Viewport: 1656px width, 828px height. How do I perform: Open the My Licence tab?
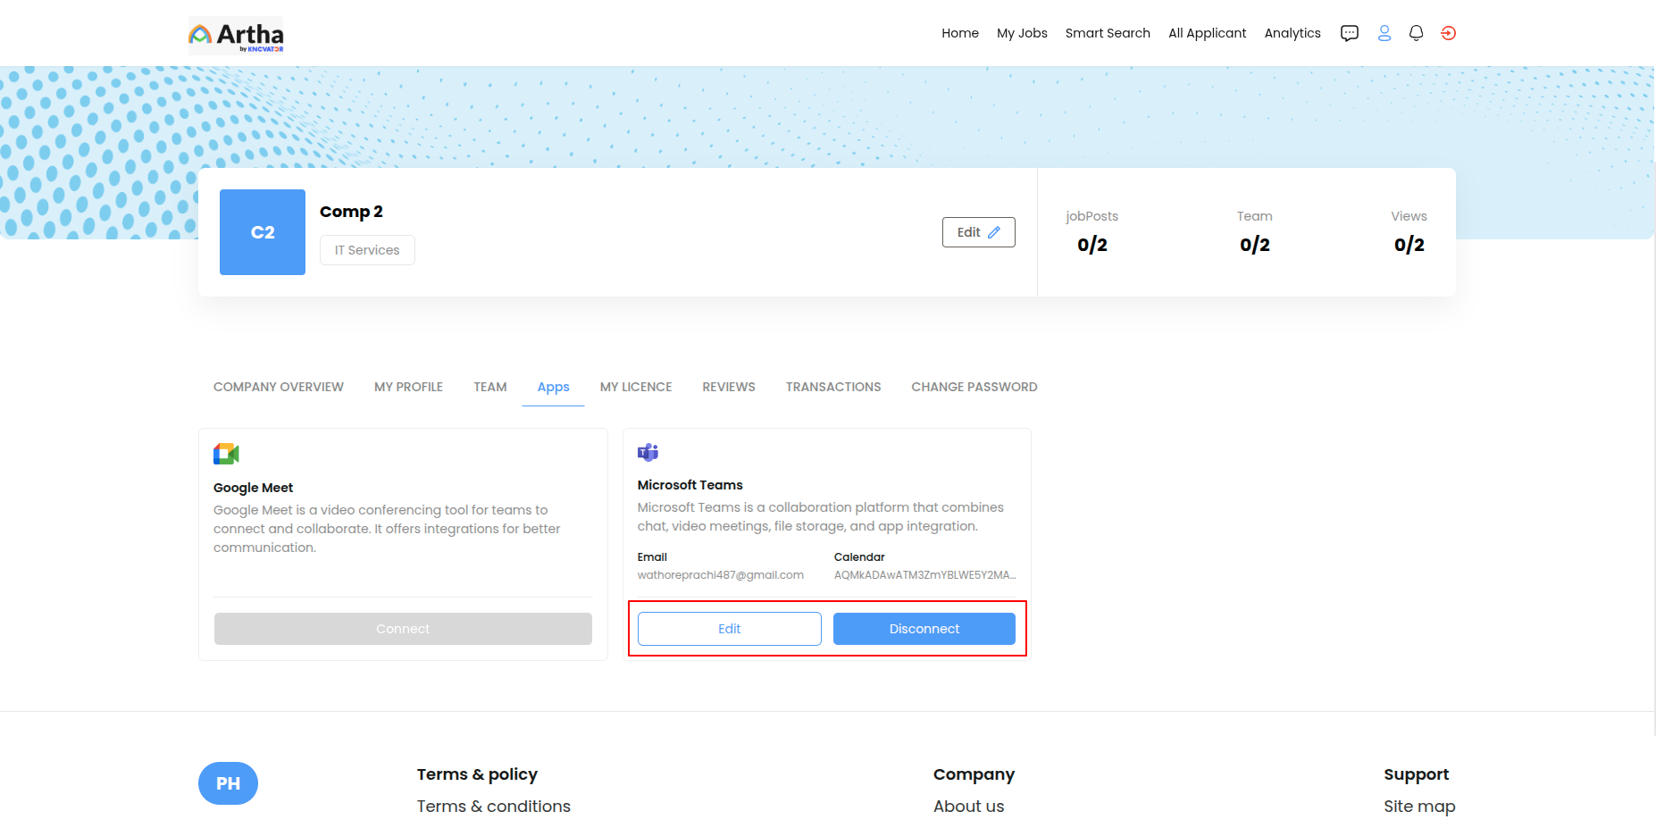(635, 387)
